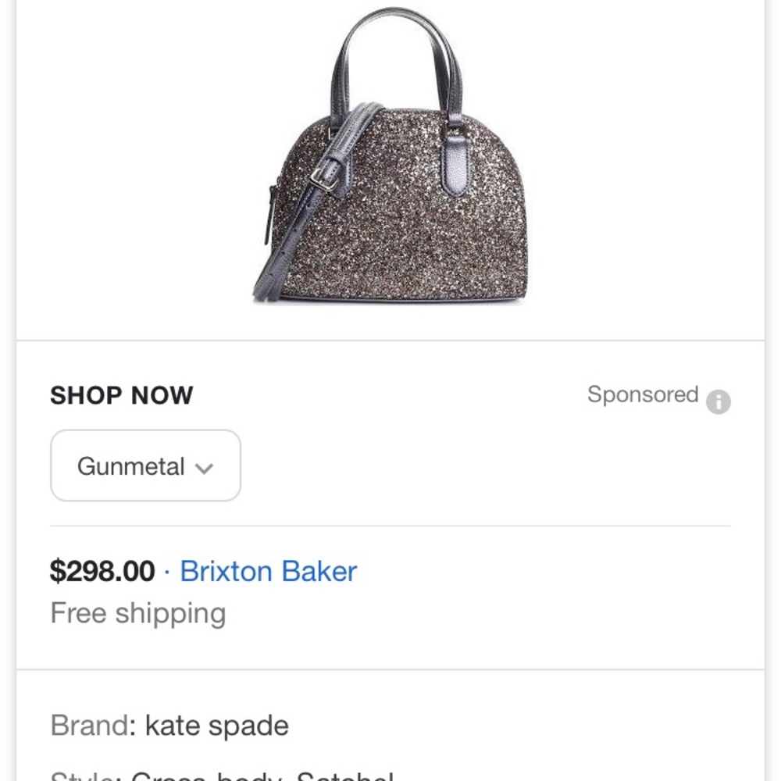
Task: Click the SHOP NOW heading
Action: pyautogui.click(x=121, y=395)
